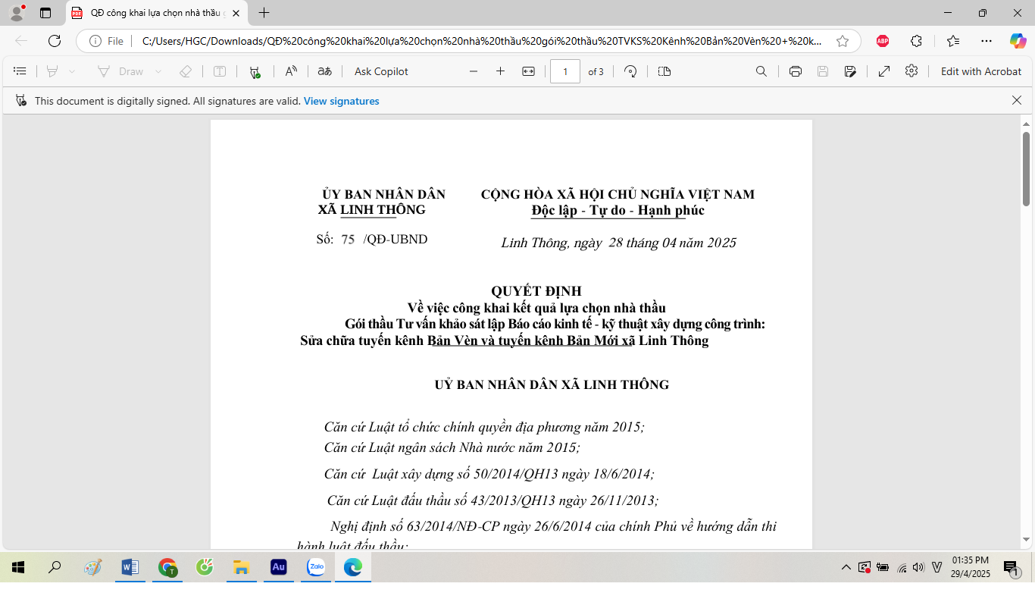Screen dimensions: 1035x596
Task: Click the Translate document icon
Action: 325,71
